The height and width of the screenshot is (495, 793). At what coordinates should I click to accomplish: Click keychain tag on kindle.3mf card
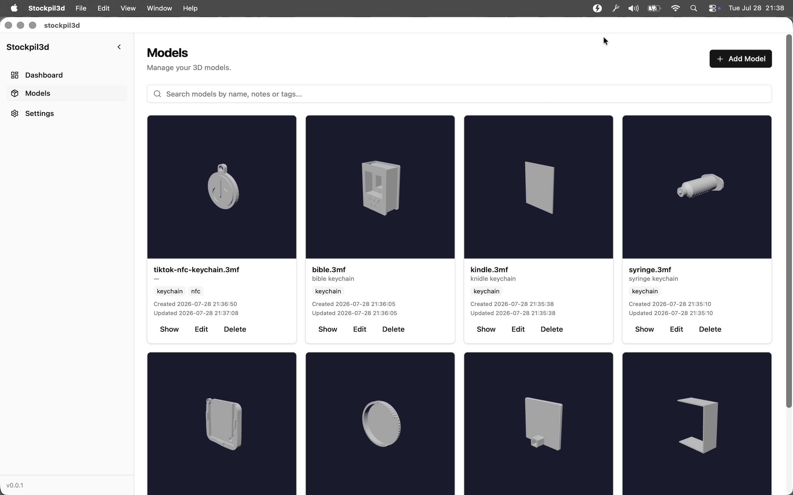tap(486, 291)
